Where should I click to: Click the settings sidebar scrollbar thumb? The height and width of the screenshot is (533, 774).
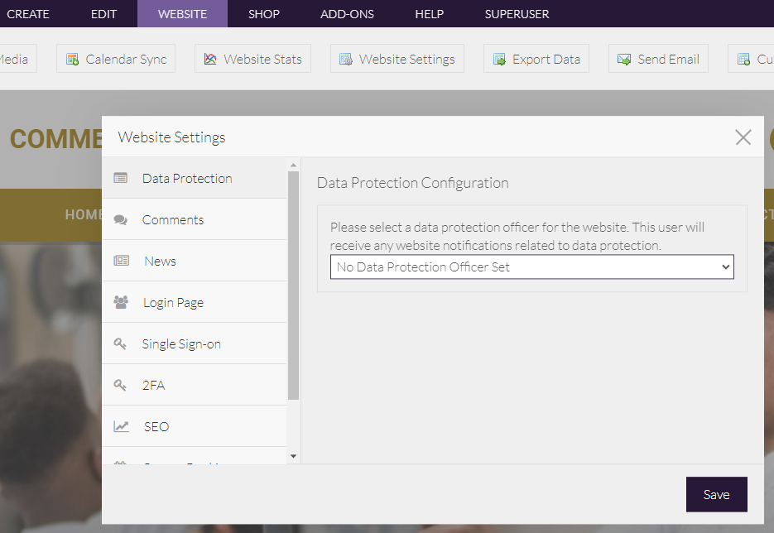pos(293,286)
